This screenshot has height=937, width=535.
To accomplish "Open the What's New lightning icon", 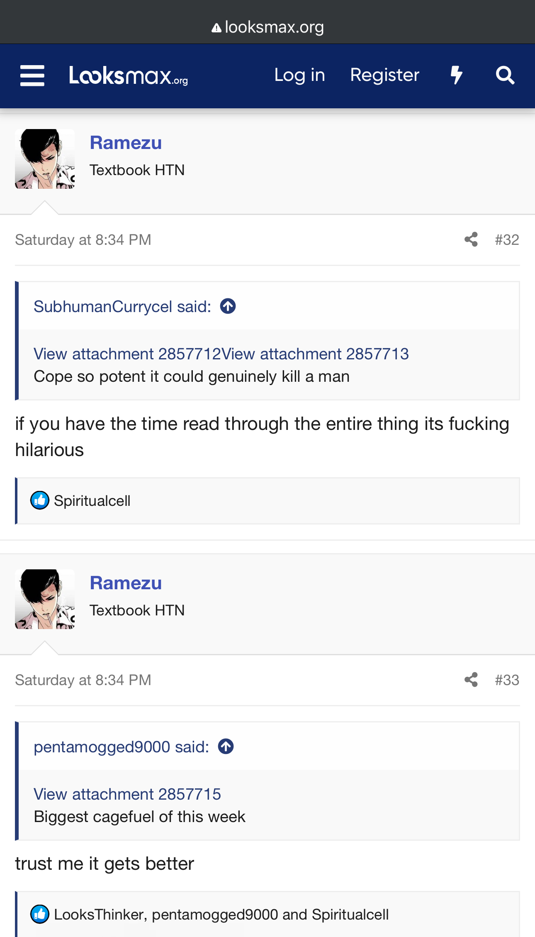I will point(456,76).
